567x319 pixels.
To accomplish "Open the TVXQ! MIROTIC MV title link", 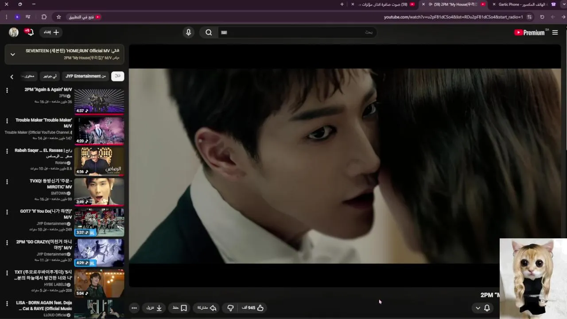I will click(50, 184).
